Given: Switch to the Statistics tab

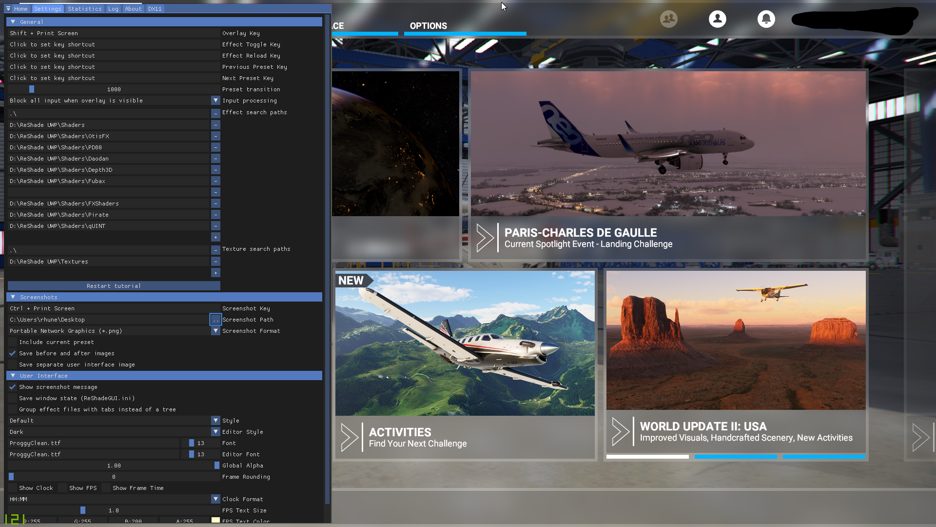Looking at the screenshot, I should pos(85,8).
